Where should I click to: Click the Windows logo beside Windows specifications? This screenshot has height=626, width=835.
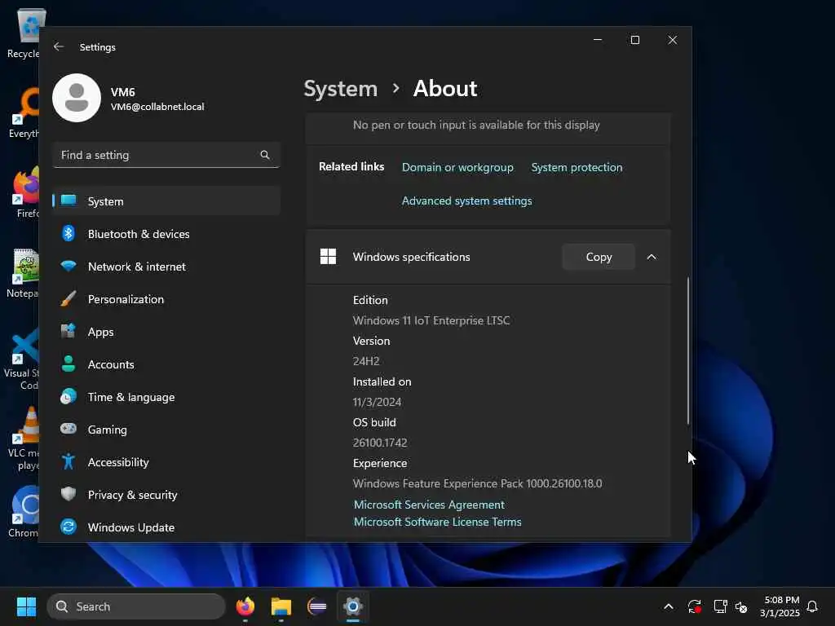pos(328,257)
